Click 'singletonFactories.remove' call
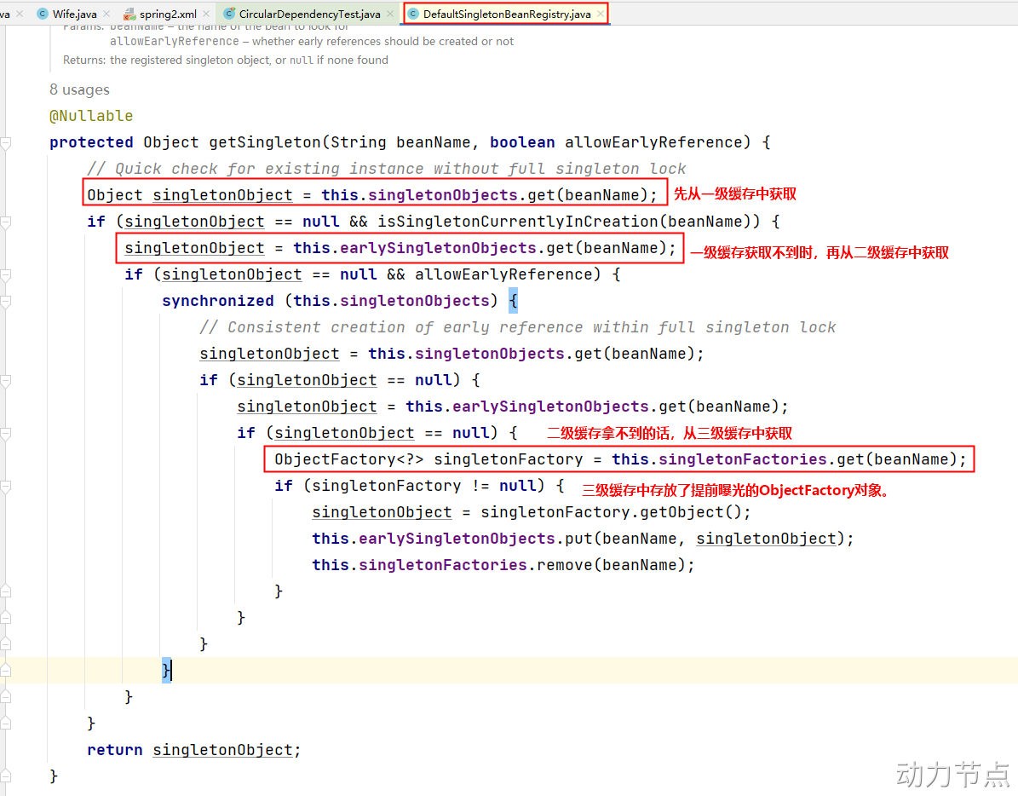1018x796 pixels. pyautogui.click(x=475, y=565)
